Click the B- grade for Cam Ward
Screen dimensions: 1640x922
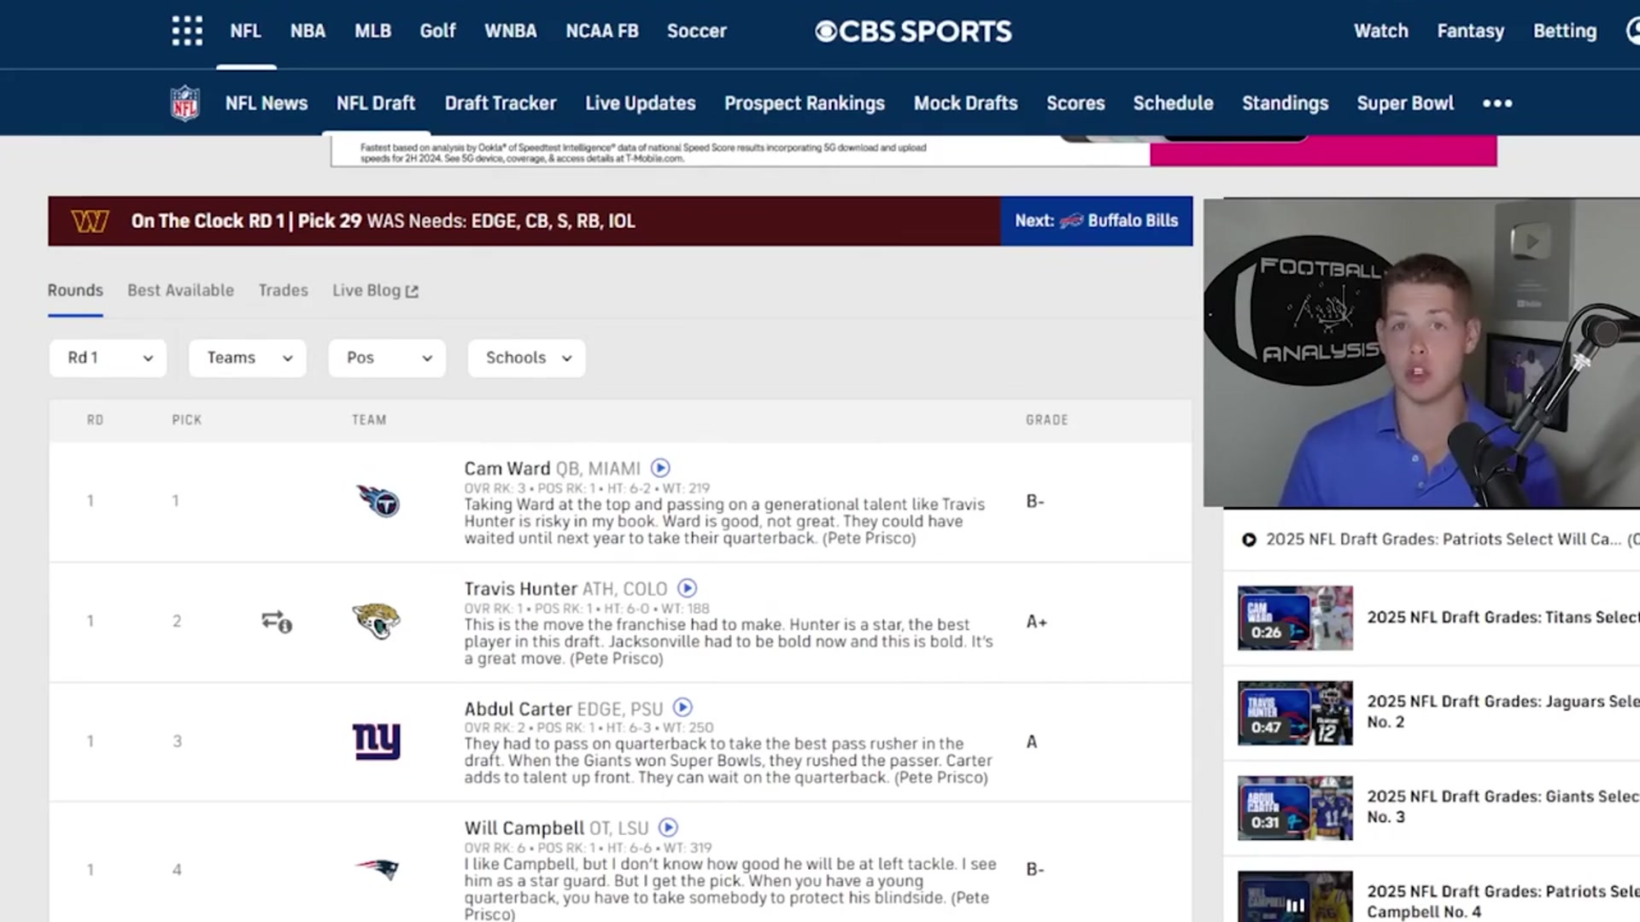(1035, 501)
